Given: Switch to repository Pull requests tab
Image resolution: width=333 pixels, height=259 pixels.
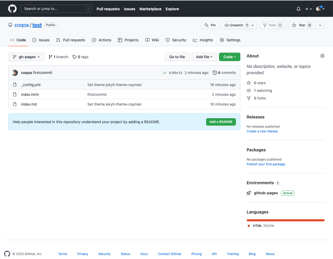Looking at the screenshot, I should coord(71,40).
